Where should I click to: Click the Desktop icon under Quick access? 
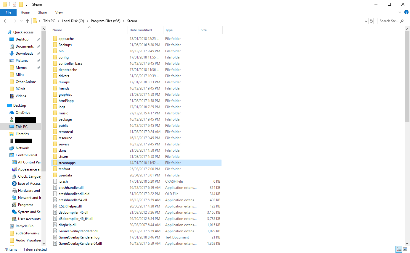(12, 39)
